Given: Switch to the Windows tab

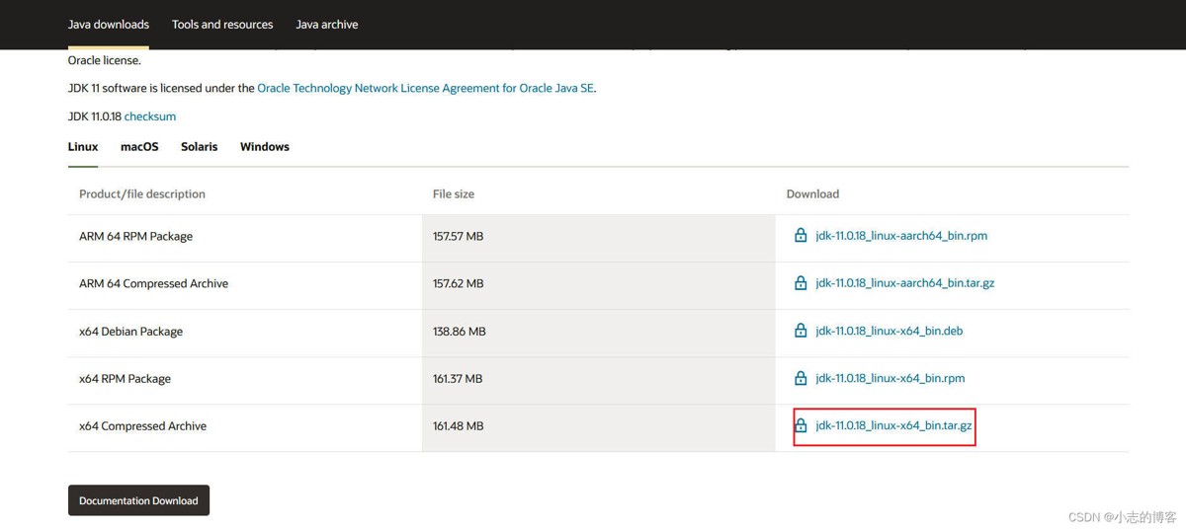Looking at the screenshot, I should pos(264,146).
